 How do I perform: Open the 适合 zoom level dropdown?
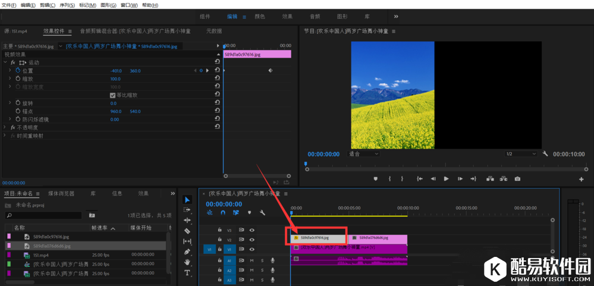pos(363,153)
